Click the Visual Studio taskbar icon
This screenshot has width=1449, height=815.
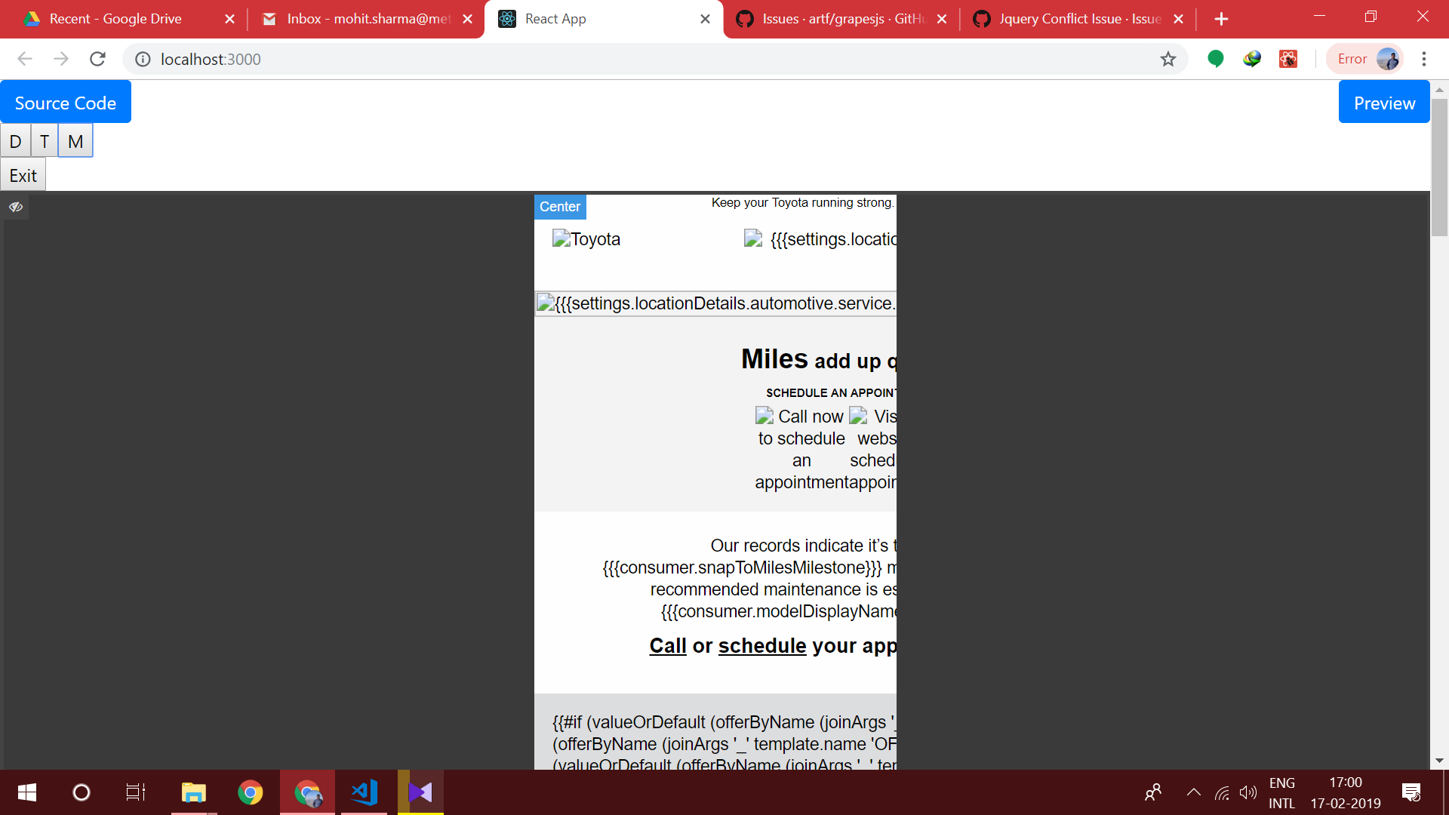(420, 792)
